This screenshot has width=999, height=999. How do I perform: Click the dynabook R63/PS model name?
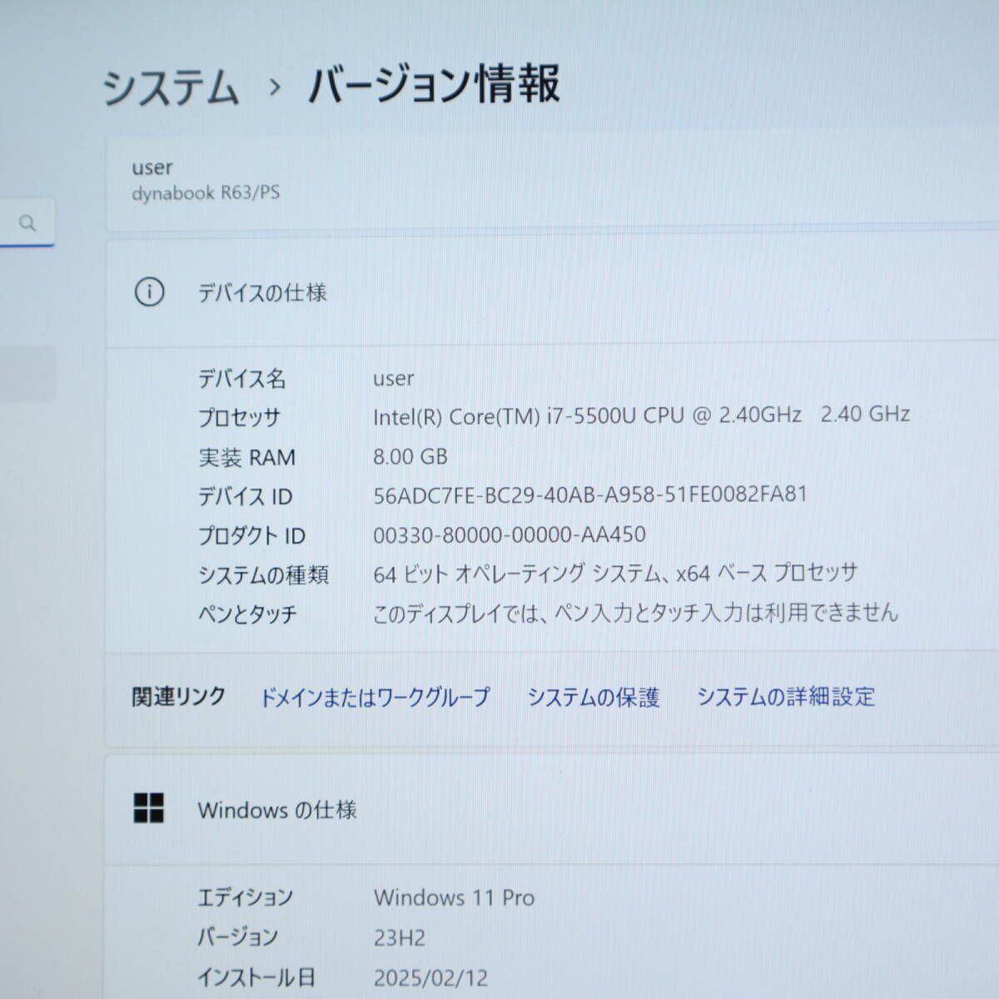point(206,193)
